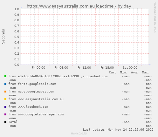158x137 pixels.
Task: Click the 0.5 y-axis value
Action: 17,37
